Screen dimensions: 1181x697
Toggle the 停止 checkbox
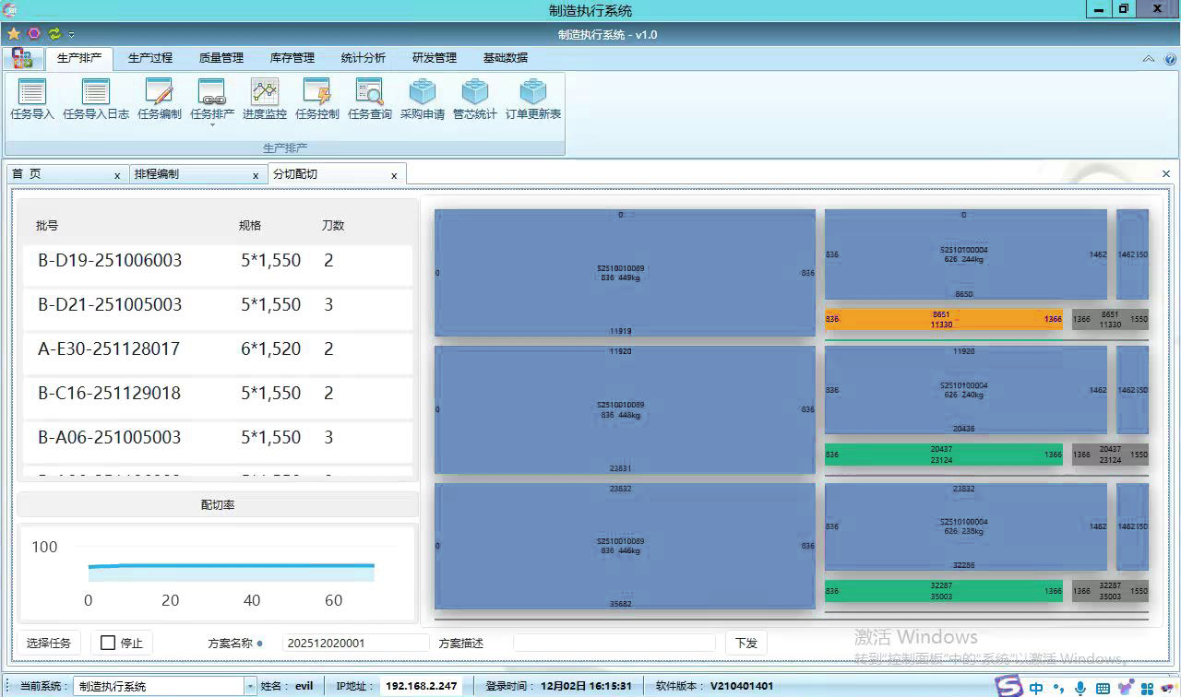[108, 643]
